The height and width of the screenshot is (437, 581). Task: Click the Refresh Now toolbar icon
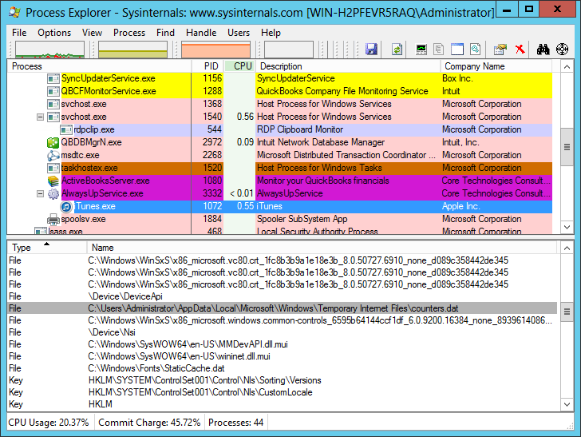click(397, 49)
